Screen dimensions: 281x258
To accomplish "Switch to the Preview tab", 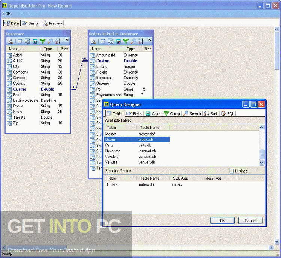I will (52, 23).
